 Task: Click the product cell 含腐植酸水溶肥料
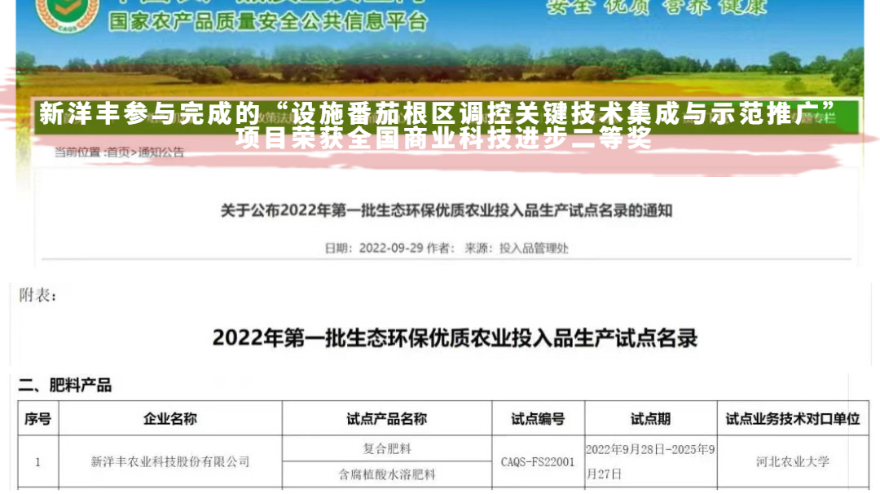point(387,474)
